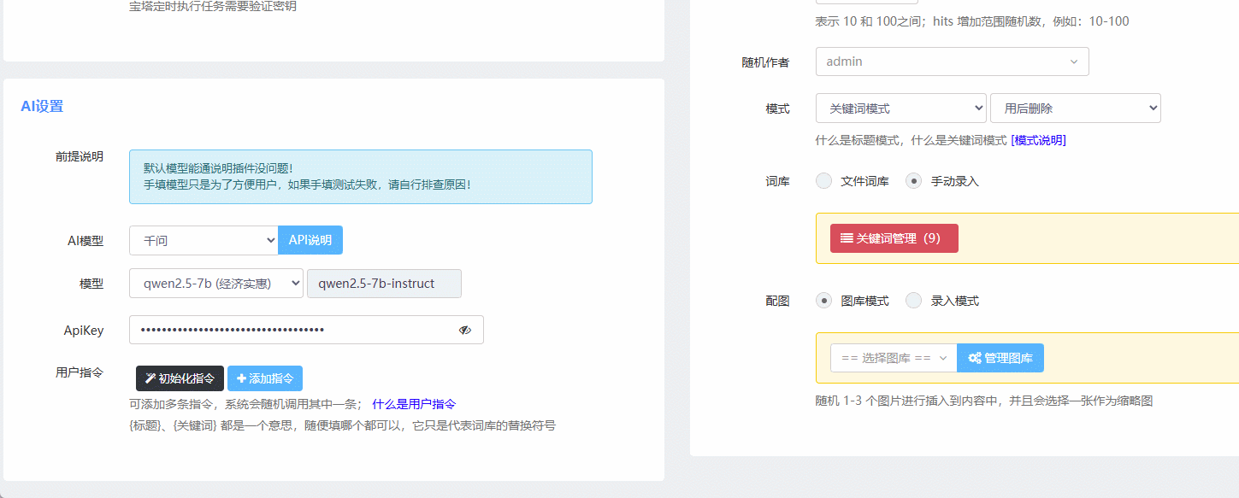Viewport: 1239px width, 498px height.
Task: Choose 图库模式 radio option
Action: (x=824, y=301)
